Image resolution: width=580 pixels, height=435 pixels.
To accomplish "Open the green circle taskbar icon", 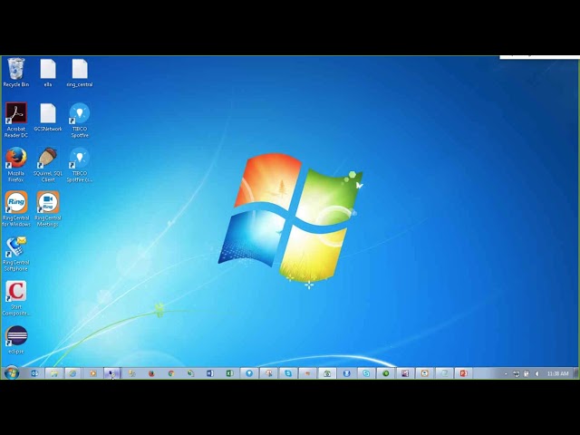I will [x=385, y=373].
